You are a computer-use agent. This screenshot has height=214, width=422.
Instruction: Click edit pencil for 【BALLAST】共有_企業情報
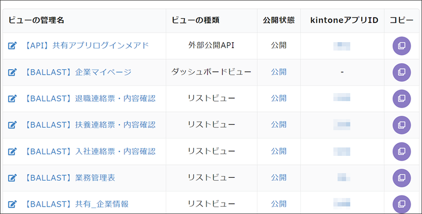click(13, 204)
